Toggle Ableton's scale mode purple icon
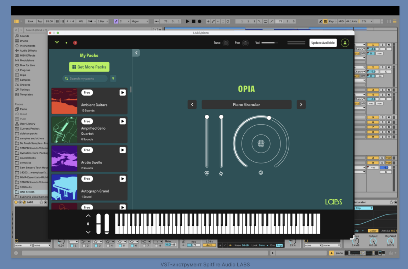 click(x=116, y=21)
